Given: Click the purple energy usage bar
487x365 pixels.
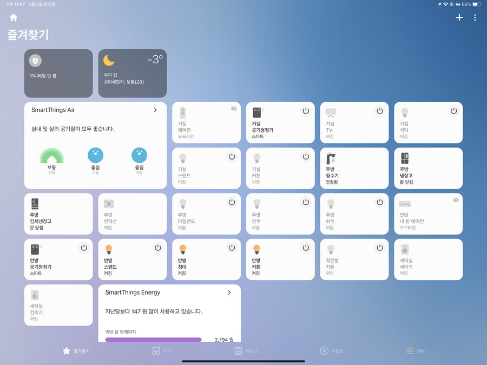Looking at the screenshot, I should (x=153, y=340).
